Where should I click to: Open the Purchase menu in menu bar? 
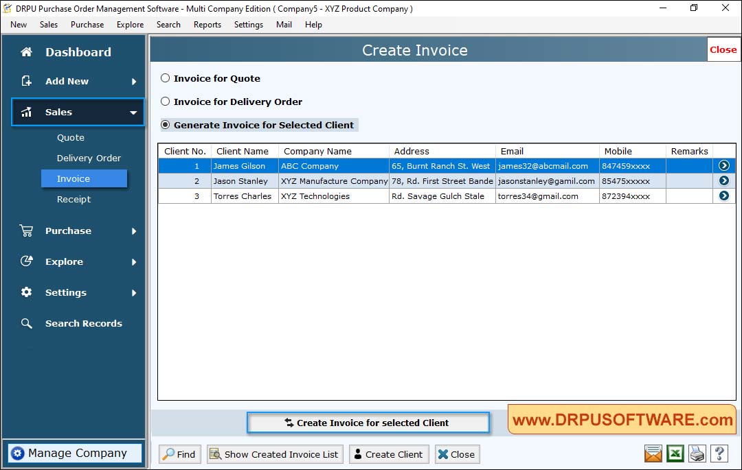tap(87, 25)
